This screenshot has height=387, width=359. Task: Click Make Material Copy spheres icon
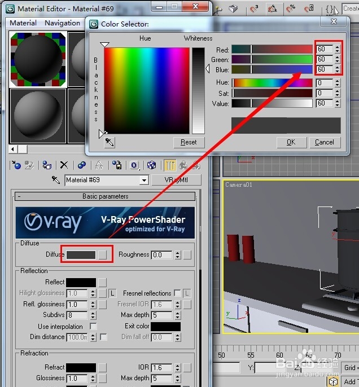pyautogui.click(x=81, y=165)
